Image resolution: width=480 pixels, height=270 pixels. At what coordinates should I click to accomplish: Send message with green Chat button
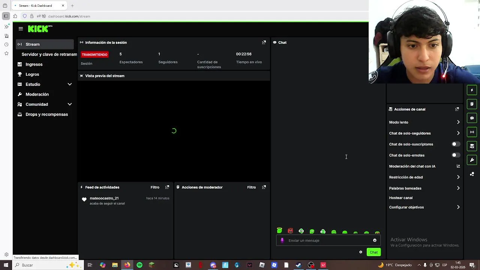pyautogui.click(x=373, y=252)
